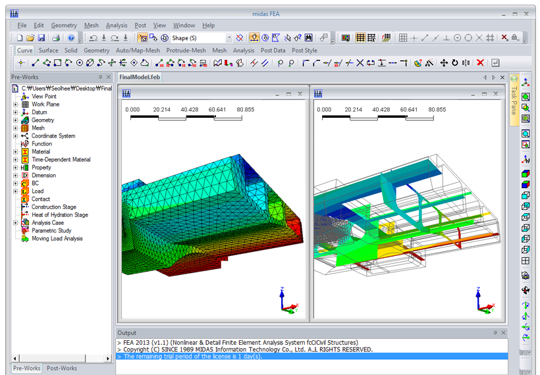Toggle grid snap in the snap toolbar
Screen dimensions: 540x375
tap(403, 38)
